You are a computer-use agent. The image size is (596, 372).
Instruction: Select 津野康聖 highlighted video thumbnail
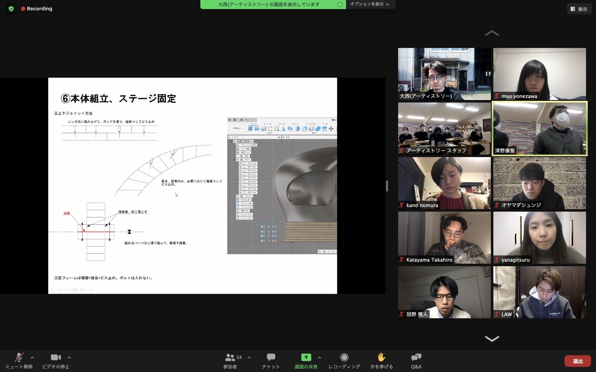click(x=540, y=128)
